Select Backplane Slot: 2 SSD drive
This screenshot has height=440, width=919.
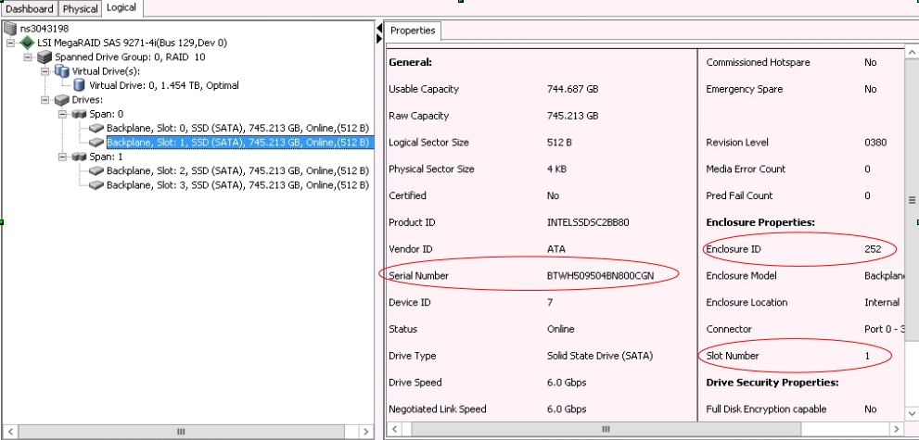click(x=237, y=171)
